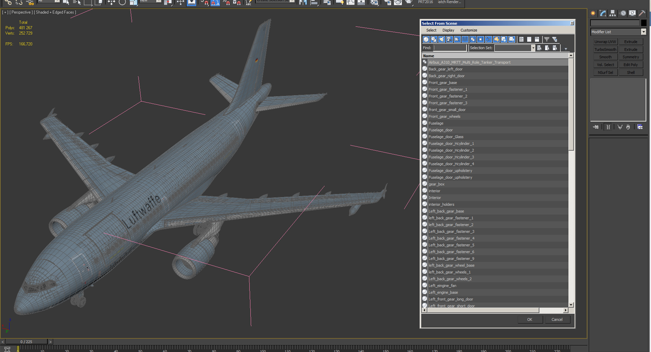Toggle Display Space Warps filter icon

coord(465,39)
